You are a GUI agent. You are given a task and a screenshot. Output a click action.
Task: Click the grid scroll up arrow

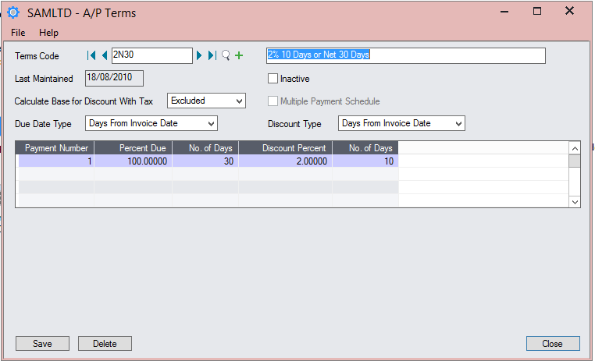point(575,148)
